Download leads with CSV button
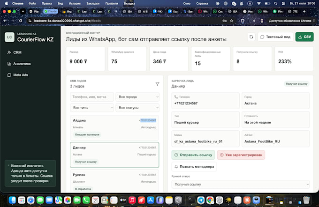The width and height of the screenshot is (319, 207). point(304,37)
